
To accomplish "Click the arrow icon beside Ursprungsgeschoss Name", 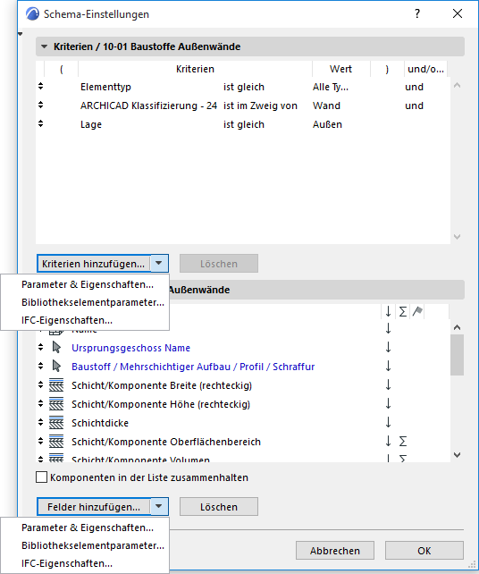I will point(56,348).
